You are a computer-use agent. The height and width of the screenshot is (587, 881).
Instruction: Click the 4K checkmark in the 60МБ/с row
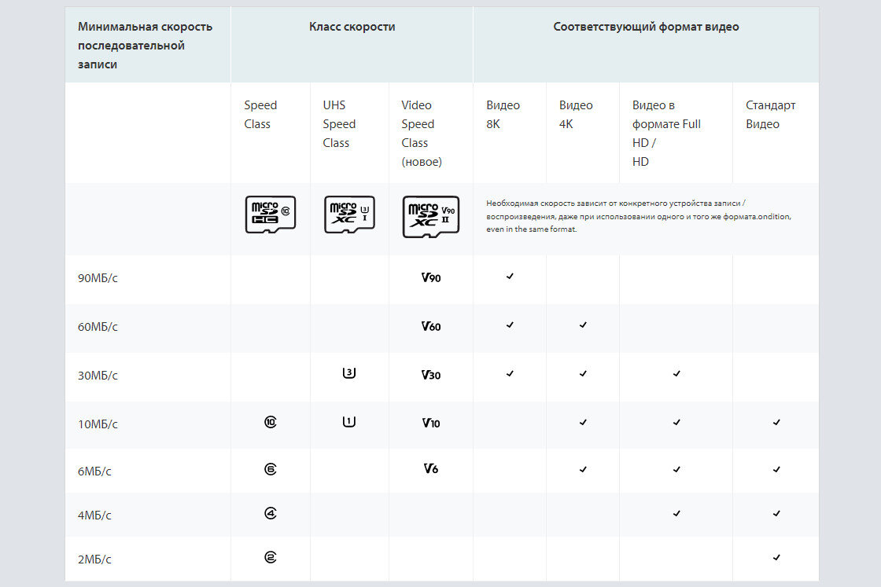click(583, 325)
